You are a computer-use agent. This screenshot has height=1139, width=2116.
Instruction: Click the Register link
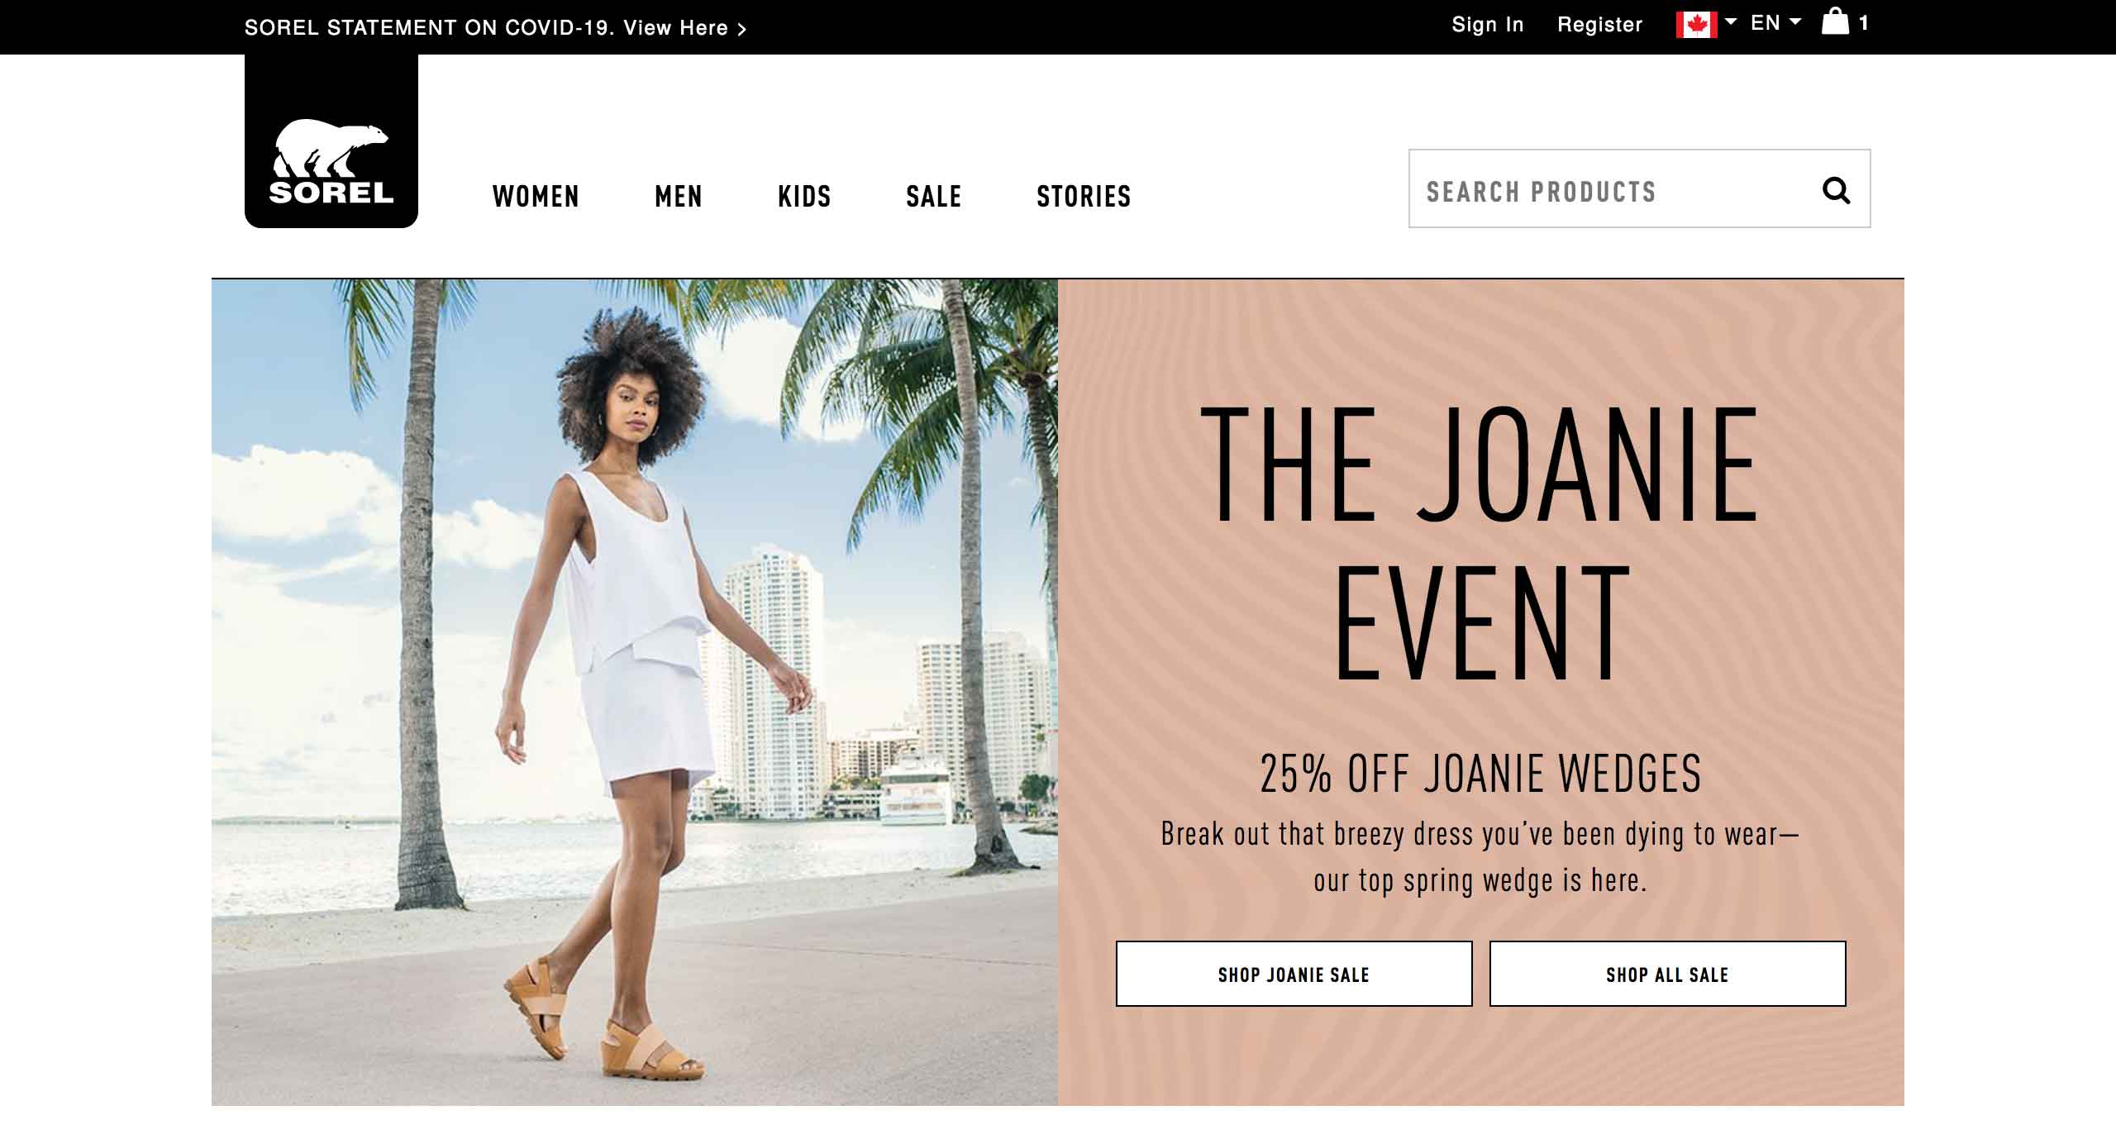[1599, 25]
